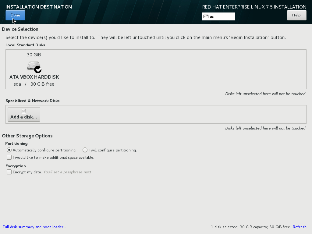Click the 'Local Standard Disks' heading
Viewport: 312px width, 234px height.
[x=25, y=45]
